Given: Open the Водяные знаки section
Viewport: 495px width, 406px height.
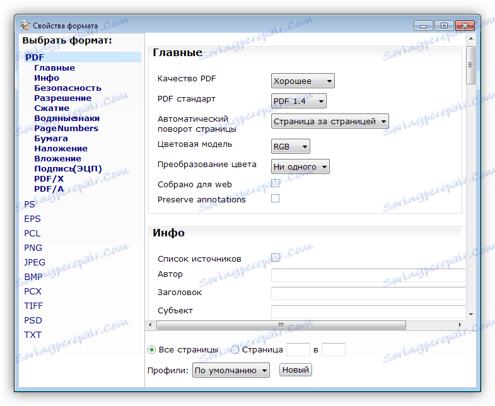Looking at the screenshot, I should tap(67, 119).
